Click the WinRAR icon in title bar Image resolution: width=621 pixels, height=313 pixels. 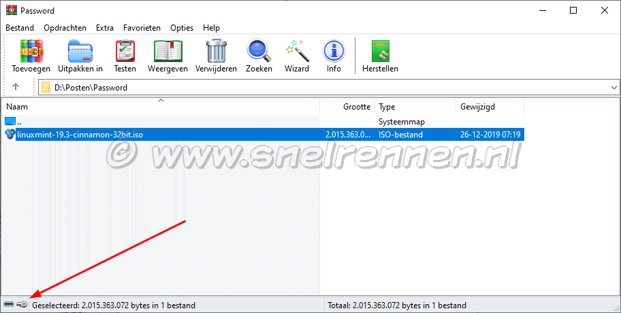point(12,10)
